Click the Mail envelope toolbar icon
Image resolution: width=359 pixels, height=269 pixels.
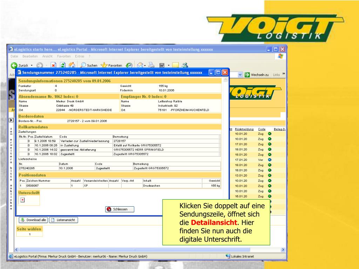tap(140, 65)
